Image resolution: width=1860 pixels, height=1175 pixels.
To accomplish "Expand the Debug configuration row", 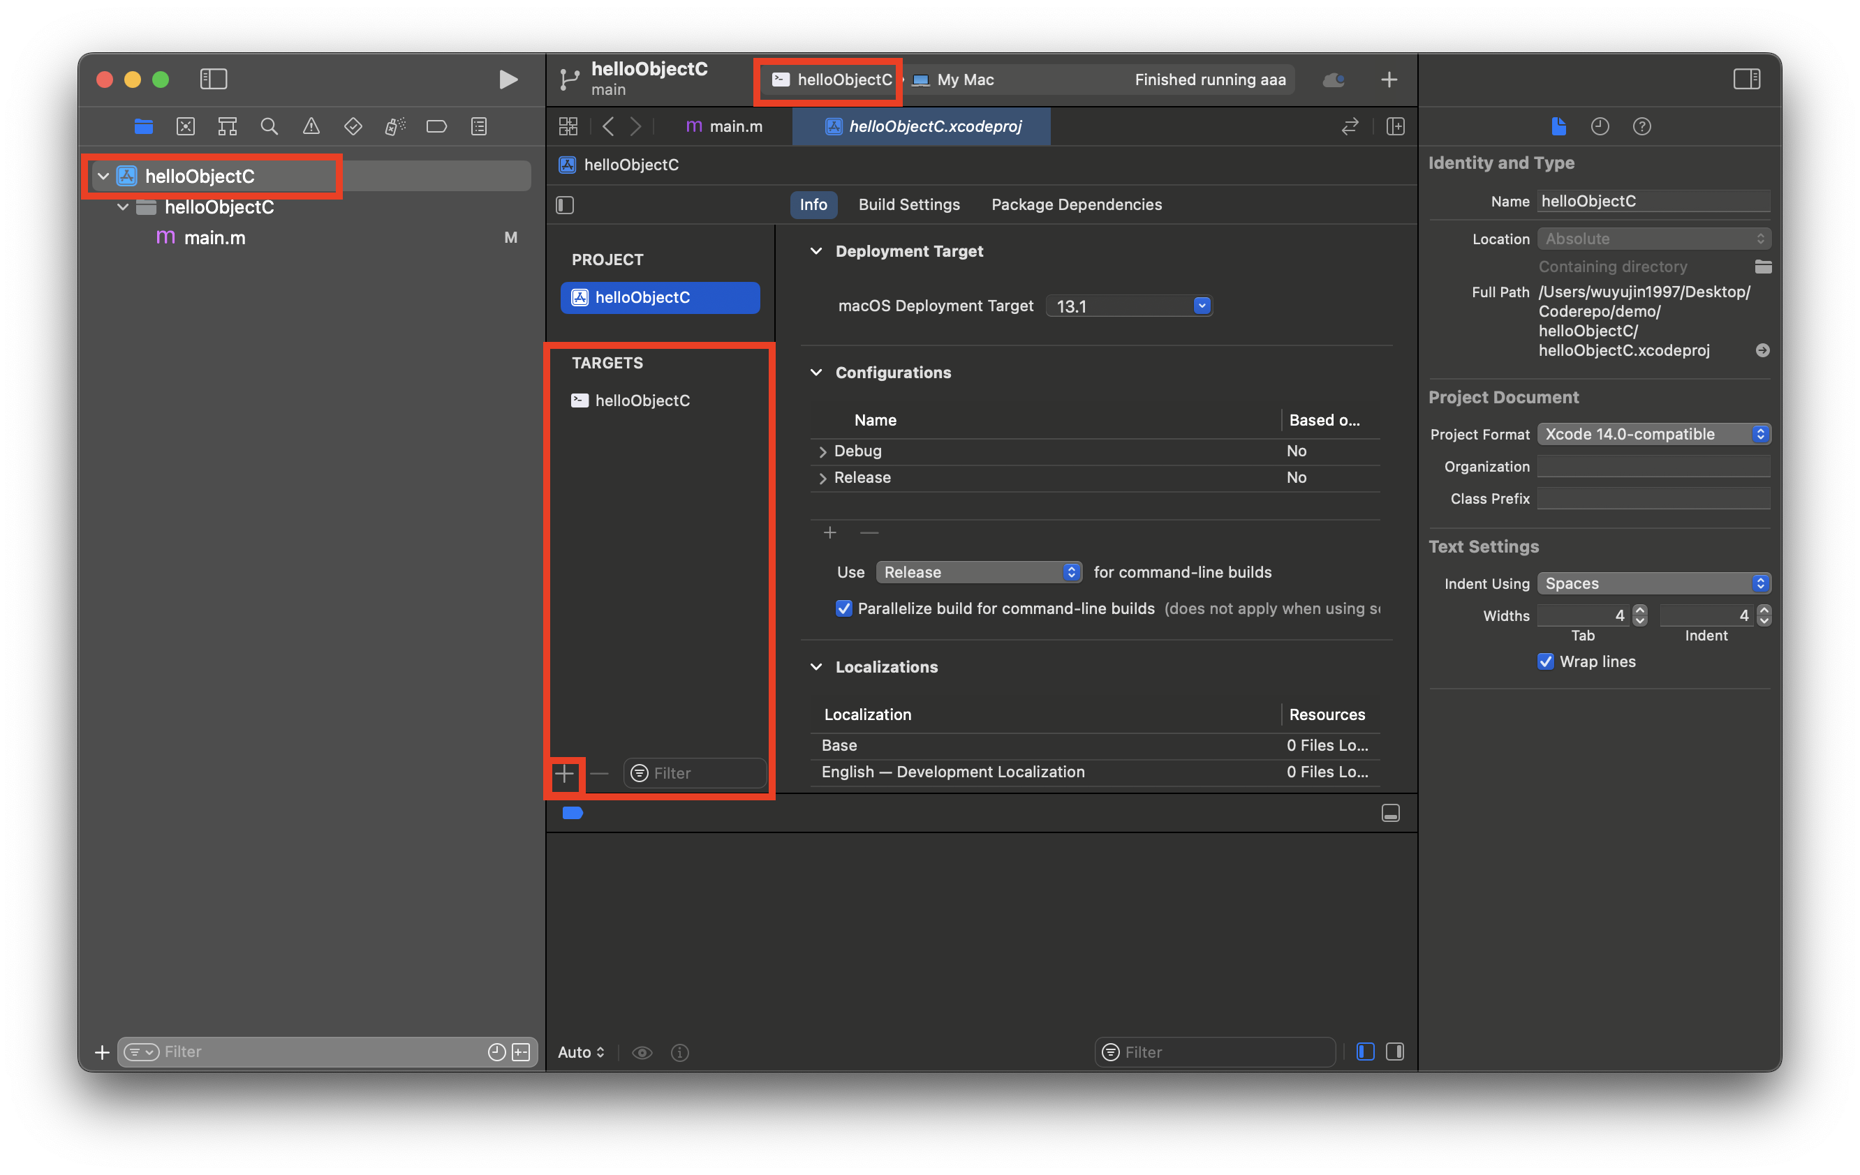I will click(822, 451).
